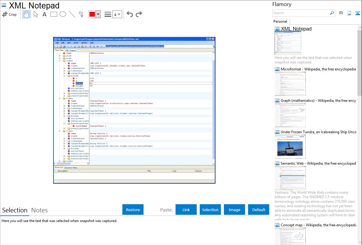Select the freehand scribble tool
The image size is (362, 245).
point(81,14)
